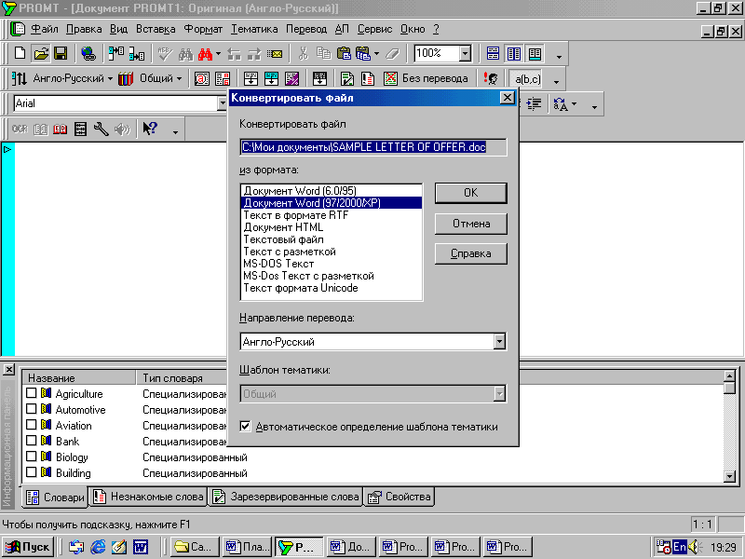Click the red open dictionary icon
The image size is (745, 559).
click(x=60, y=129)
